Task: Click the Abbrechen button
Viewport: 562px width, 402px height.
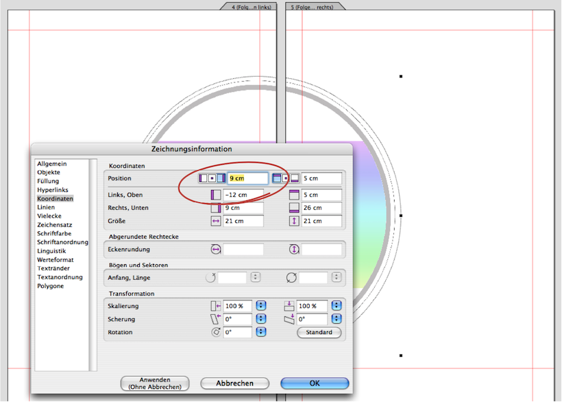Action: (234, 383)
